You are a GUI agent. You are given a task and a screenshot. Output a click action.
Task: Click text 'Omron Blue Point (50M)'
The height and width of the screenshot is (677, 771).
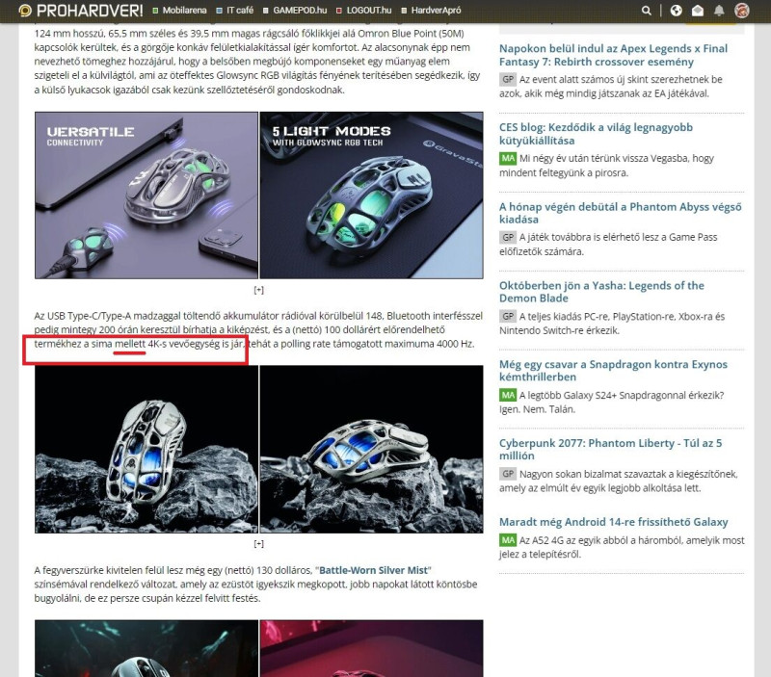tap(411, 34)
